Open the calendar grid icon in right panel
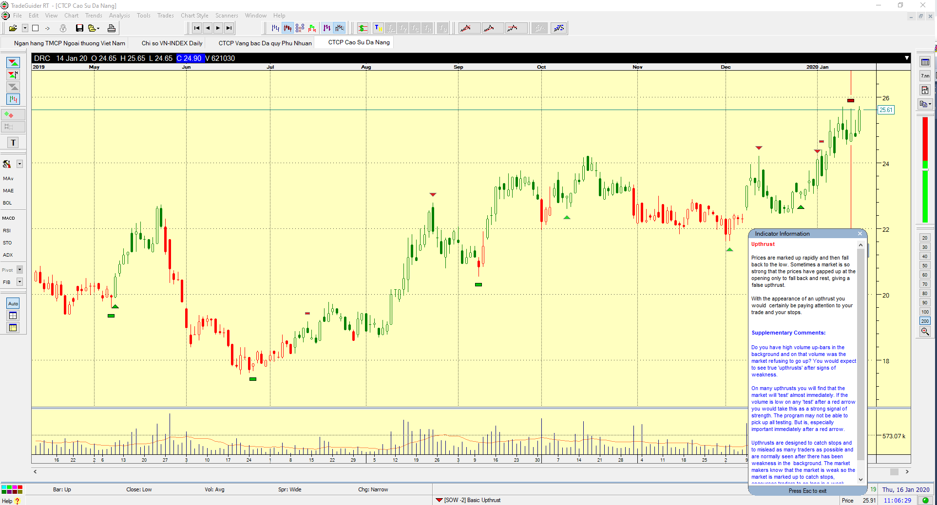937x505 pixels. (x=925, y=62)
